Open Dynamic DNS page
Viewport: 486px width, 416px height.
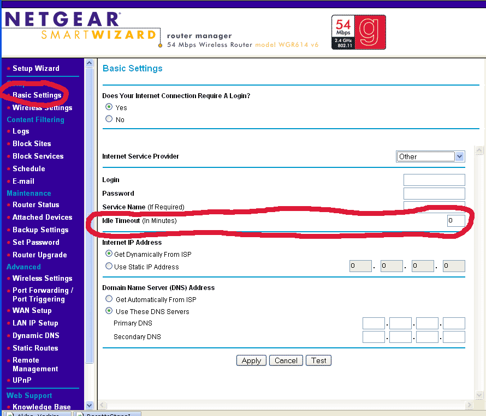point(35,335)
